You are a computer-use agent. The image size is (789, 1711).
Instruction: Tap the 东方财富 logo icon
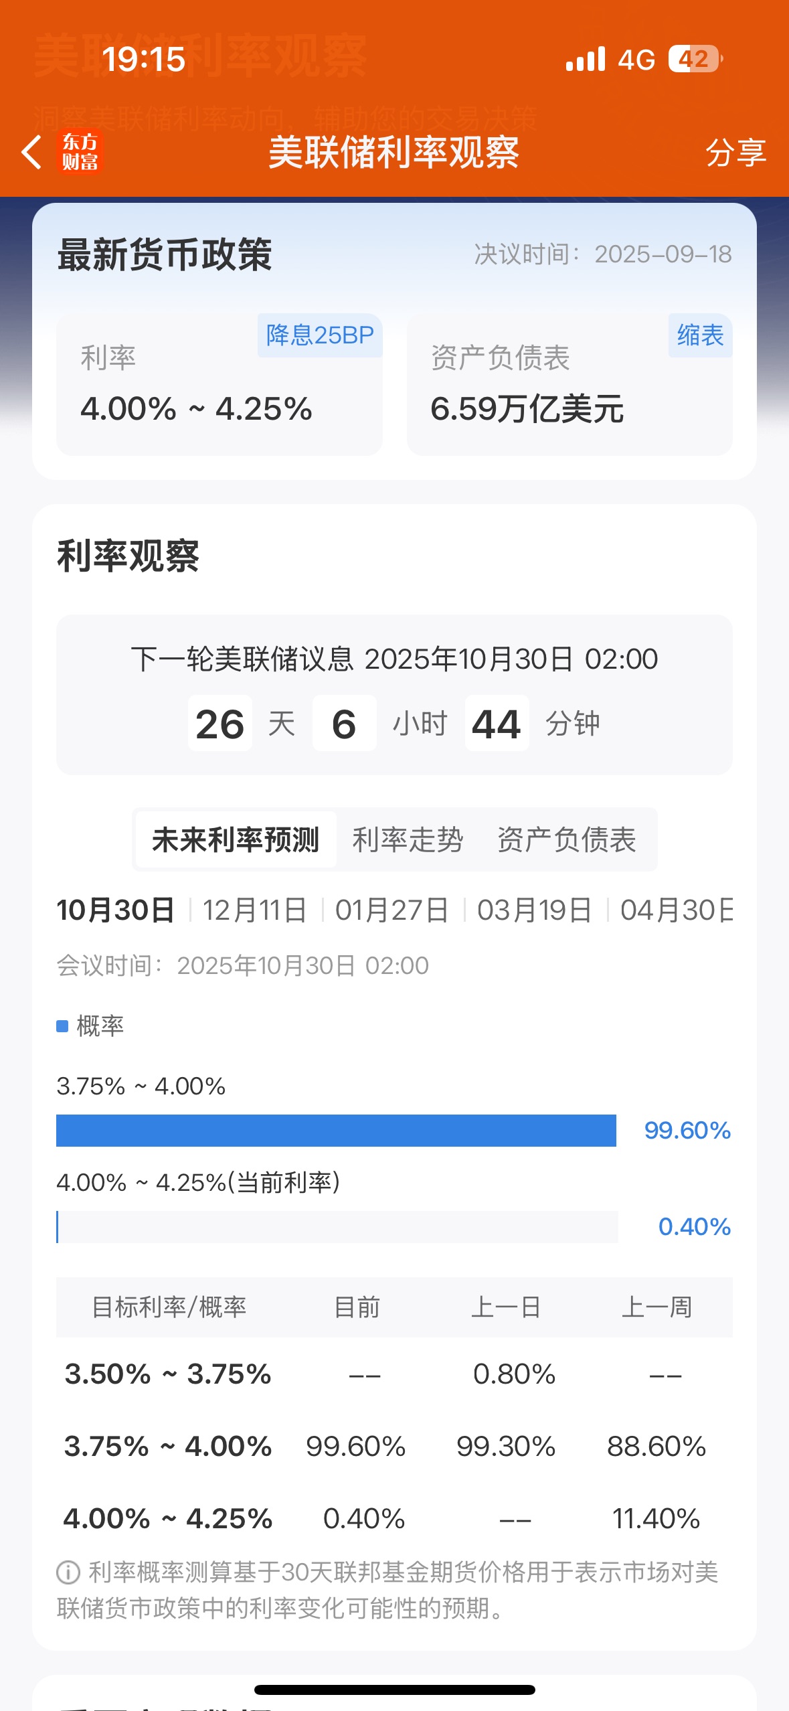coord(80,152)
